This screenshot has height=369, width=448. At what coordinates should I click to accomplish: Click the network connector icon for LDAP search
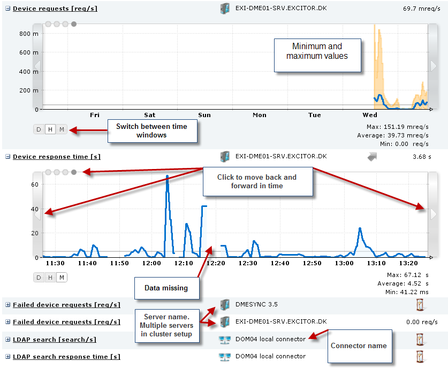pyautogui.click(x=225, y=339)
